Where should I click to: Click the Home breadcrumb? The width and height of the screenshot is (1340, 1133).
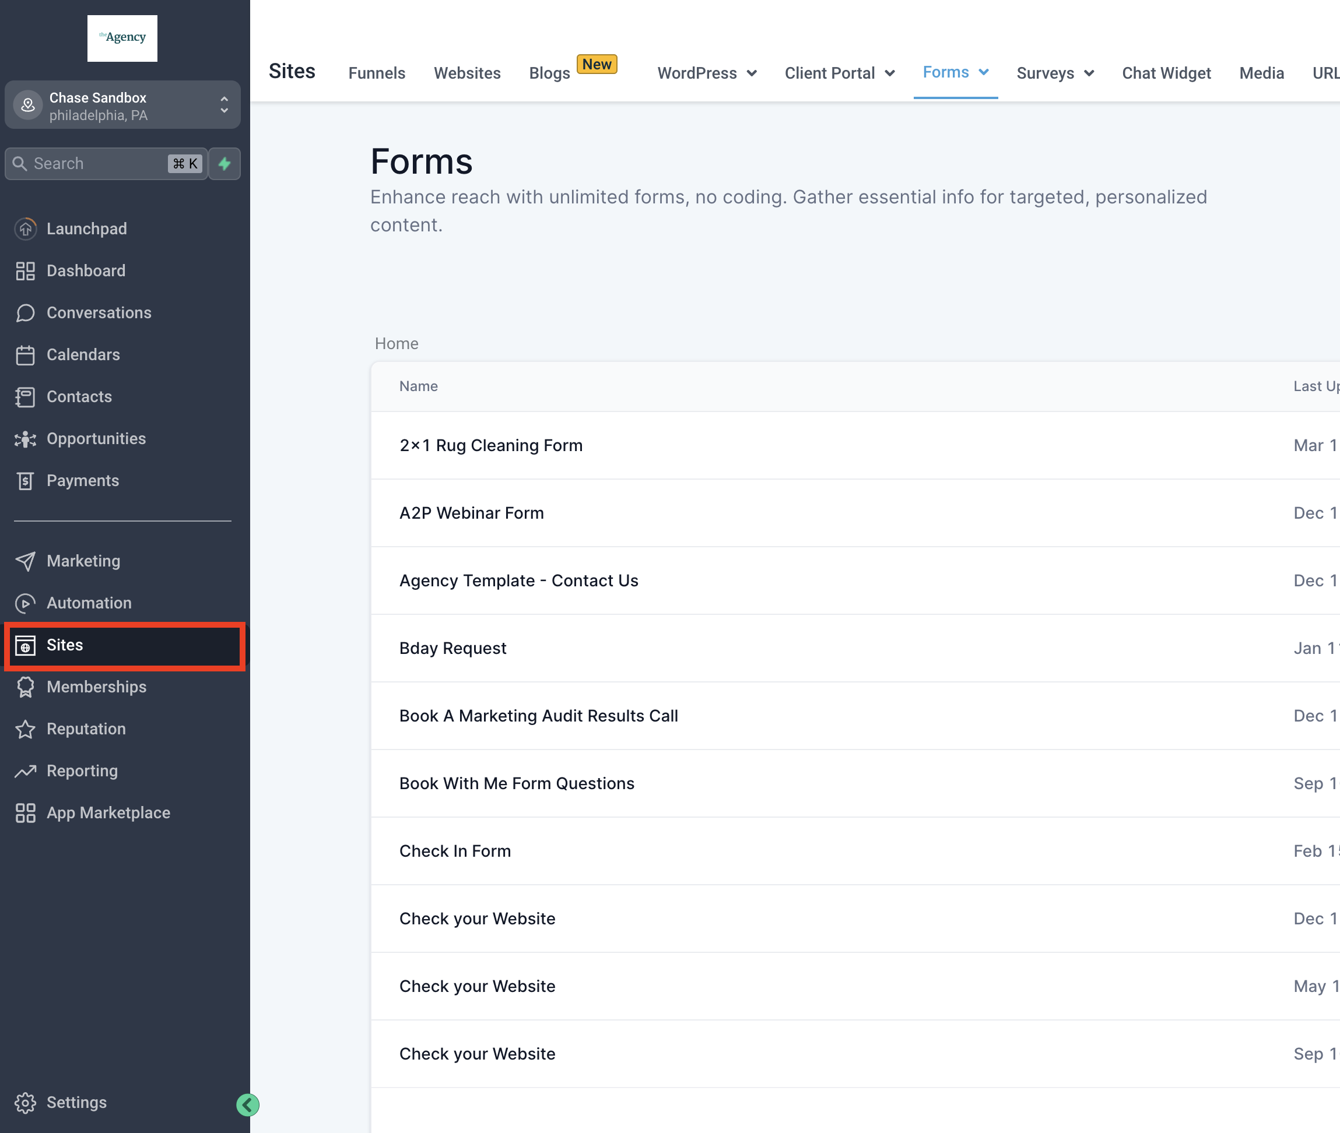[397, 344]
